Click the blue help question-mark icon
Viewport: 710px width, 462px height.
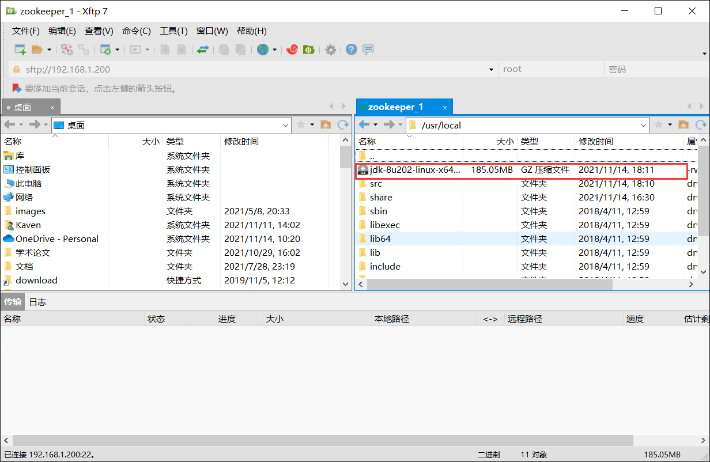click(x=351, y=50)
